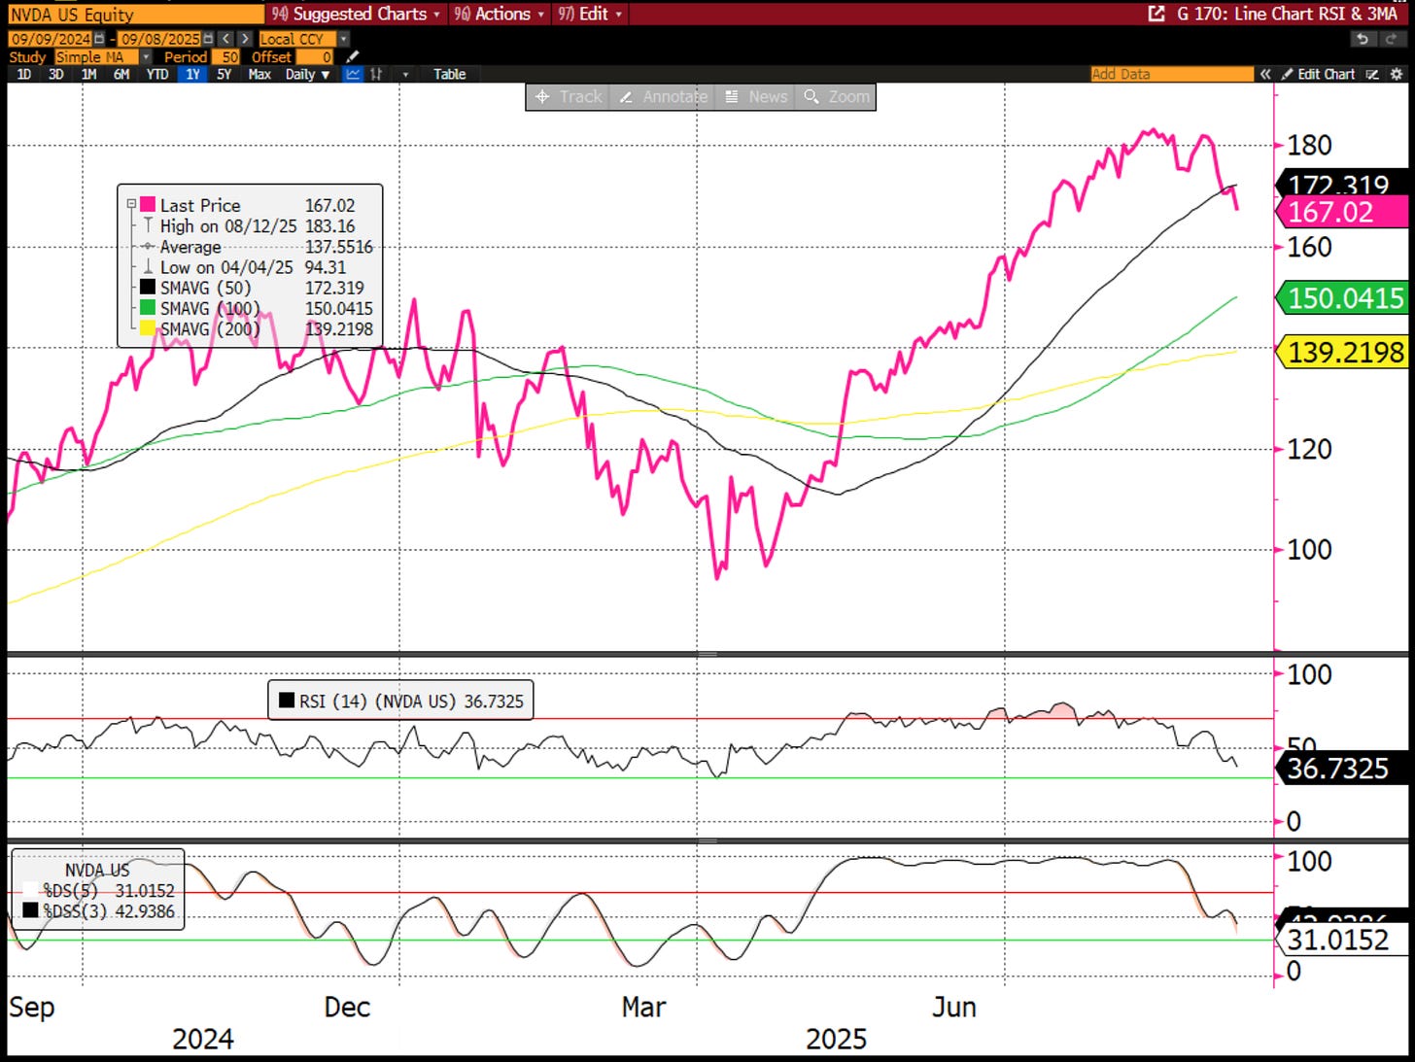The width and height of the screenshot is (1415, 1062).
Task: Select the line chart type icon
Action: pyautogui.click(x=353, y=74)
